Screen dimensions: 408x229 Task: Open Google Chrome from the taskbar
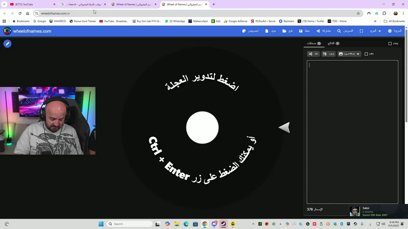[205, 224]
